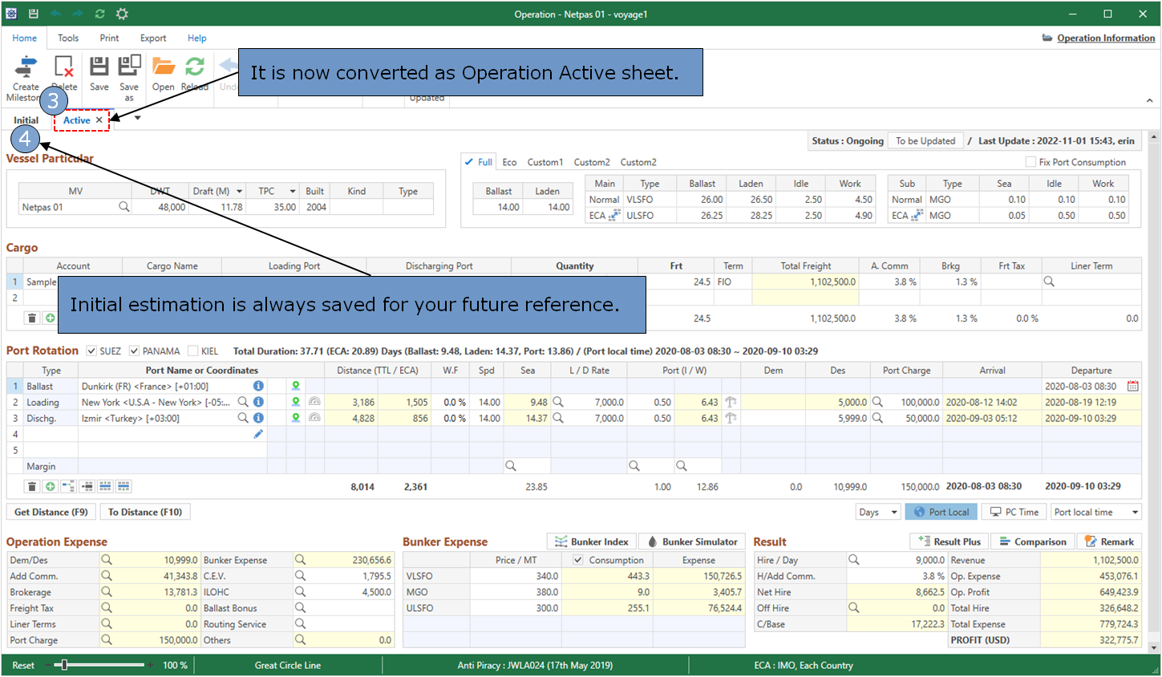Click the map pin icon on New York row
1162x677 pixels.
pos(296,402)
